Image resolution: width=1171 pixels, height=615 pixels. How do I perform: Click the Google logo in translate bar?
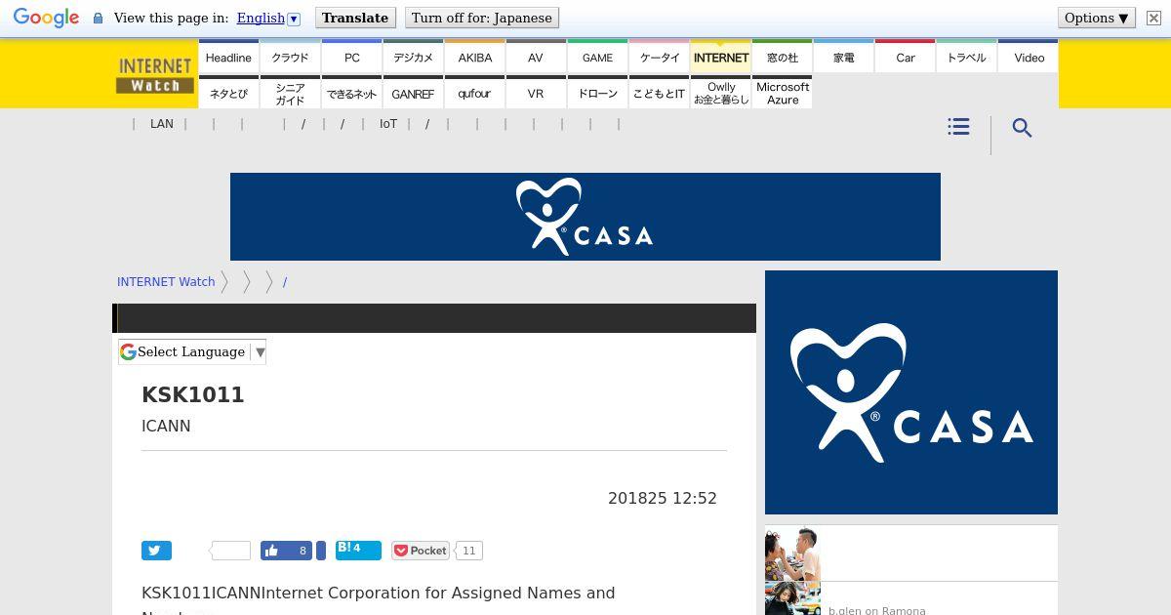coord(46,18)
